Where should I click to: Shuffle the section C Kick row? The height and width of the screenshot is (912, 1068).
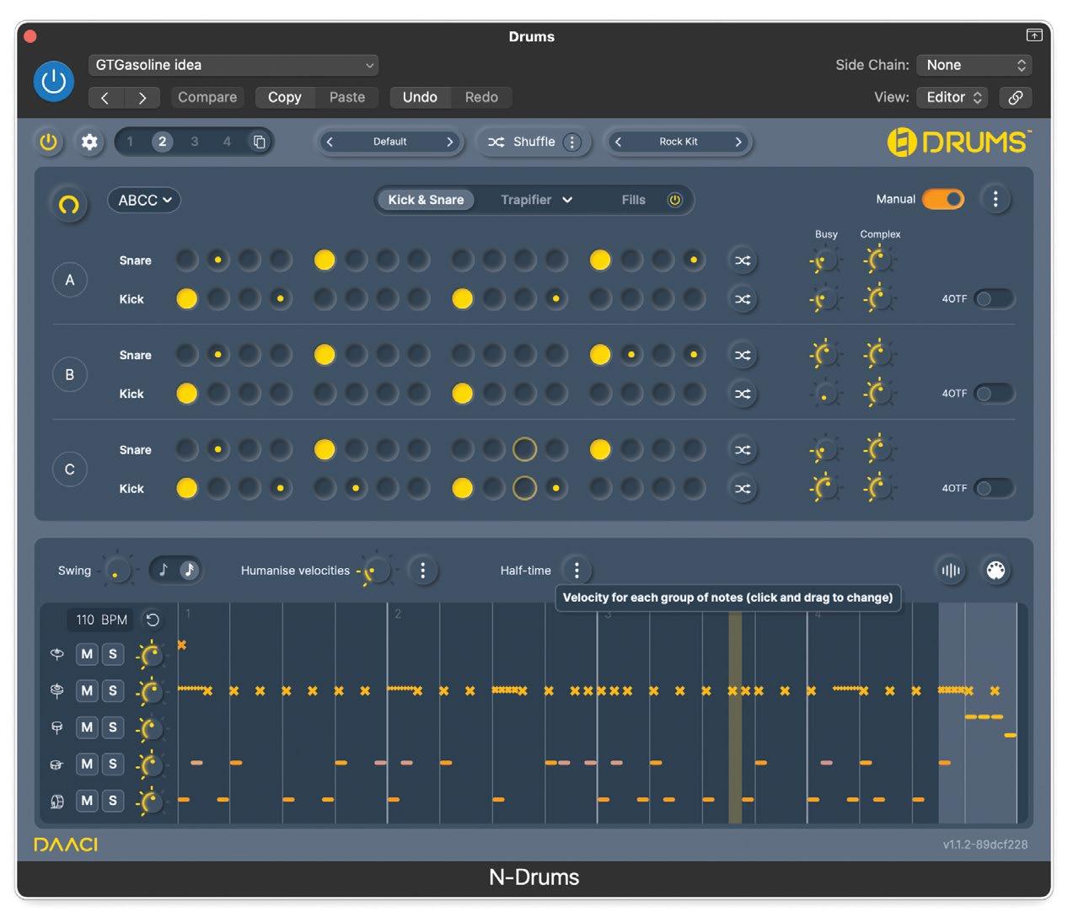743,488
